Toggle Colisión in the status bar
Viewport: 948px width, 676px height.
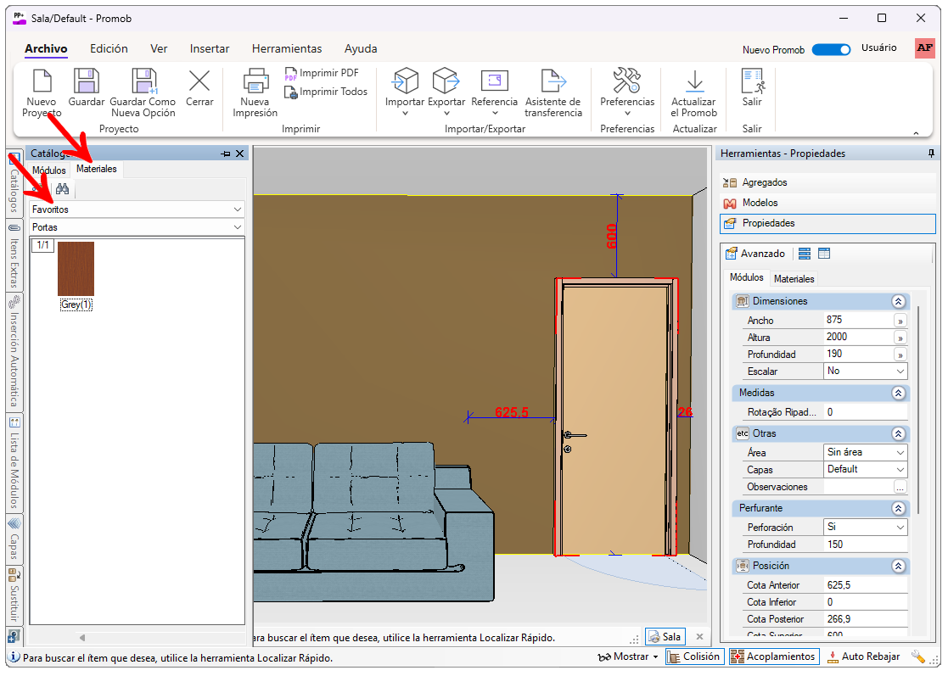[694, 656]
